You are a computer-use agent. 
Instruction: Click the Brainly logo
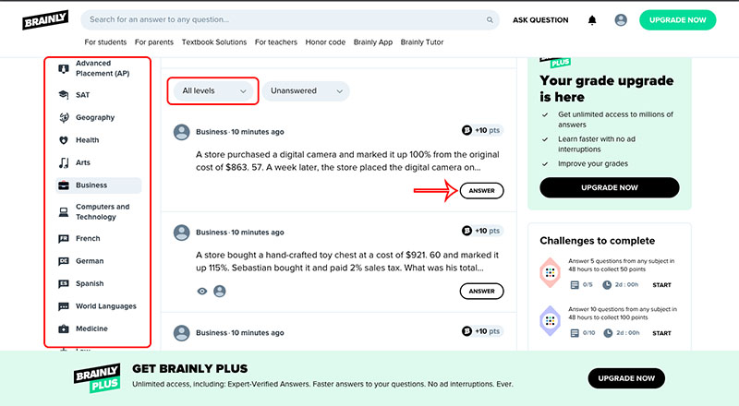(45, 19)
